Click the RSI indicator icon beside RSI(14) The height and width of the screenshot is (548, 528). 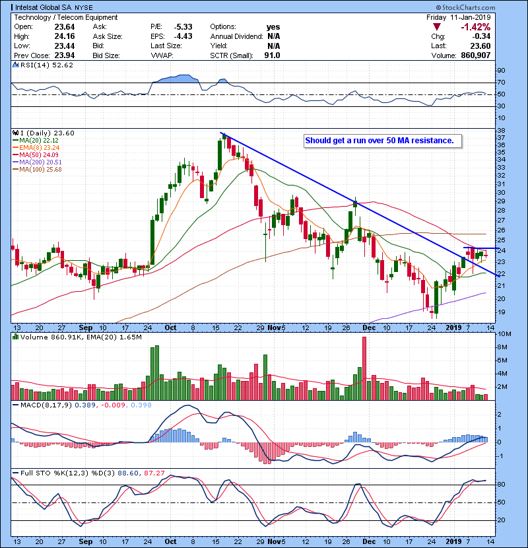click(x=15, y=65)
